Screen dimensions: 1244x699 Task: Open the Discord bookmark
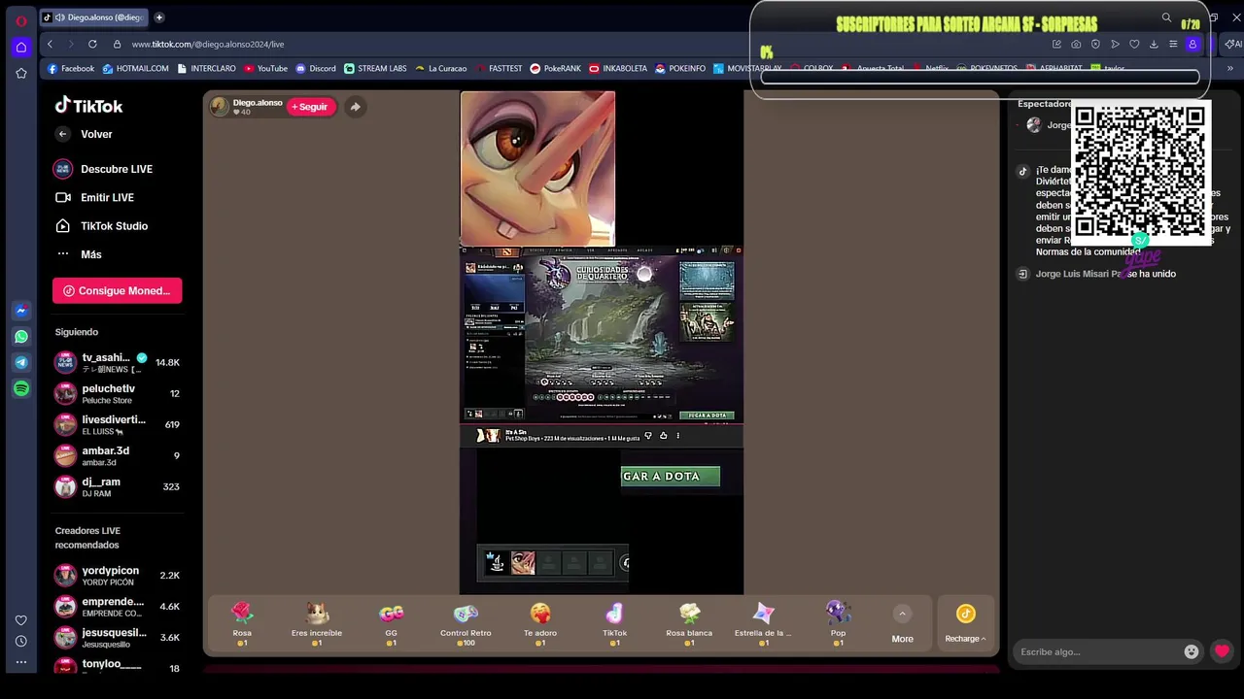tap(316, 69)
